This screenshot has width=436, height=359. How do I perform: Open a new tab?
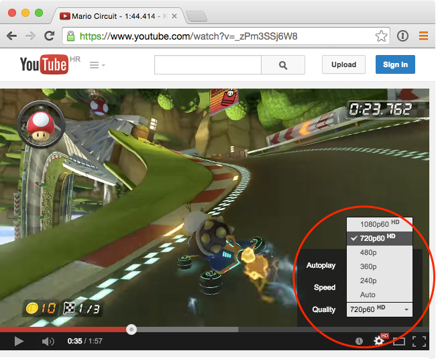point(197,16)
